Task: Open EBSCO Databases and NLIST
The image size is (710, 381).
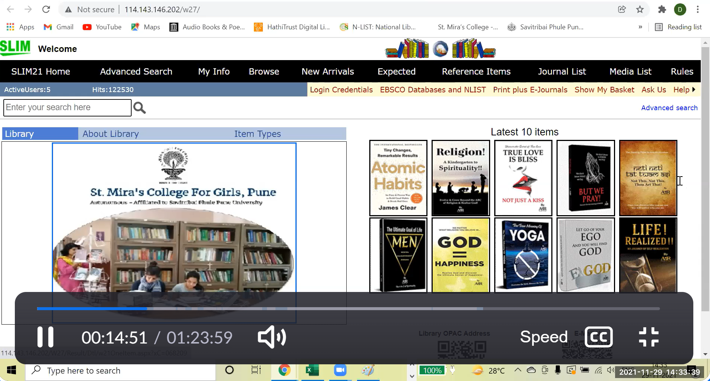Action: pyautogui.click(x=432, y=89)
